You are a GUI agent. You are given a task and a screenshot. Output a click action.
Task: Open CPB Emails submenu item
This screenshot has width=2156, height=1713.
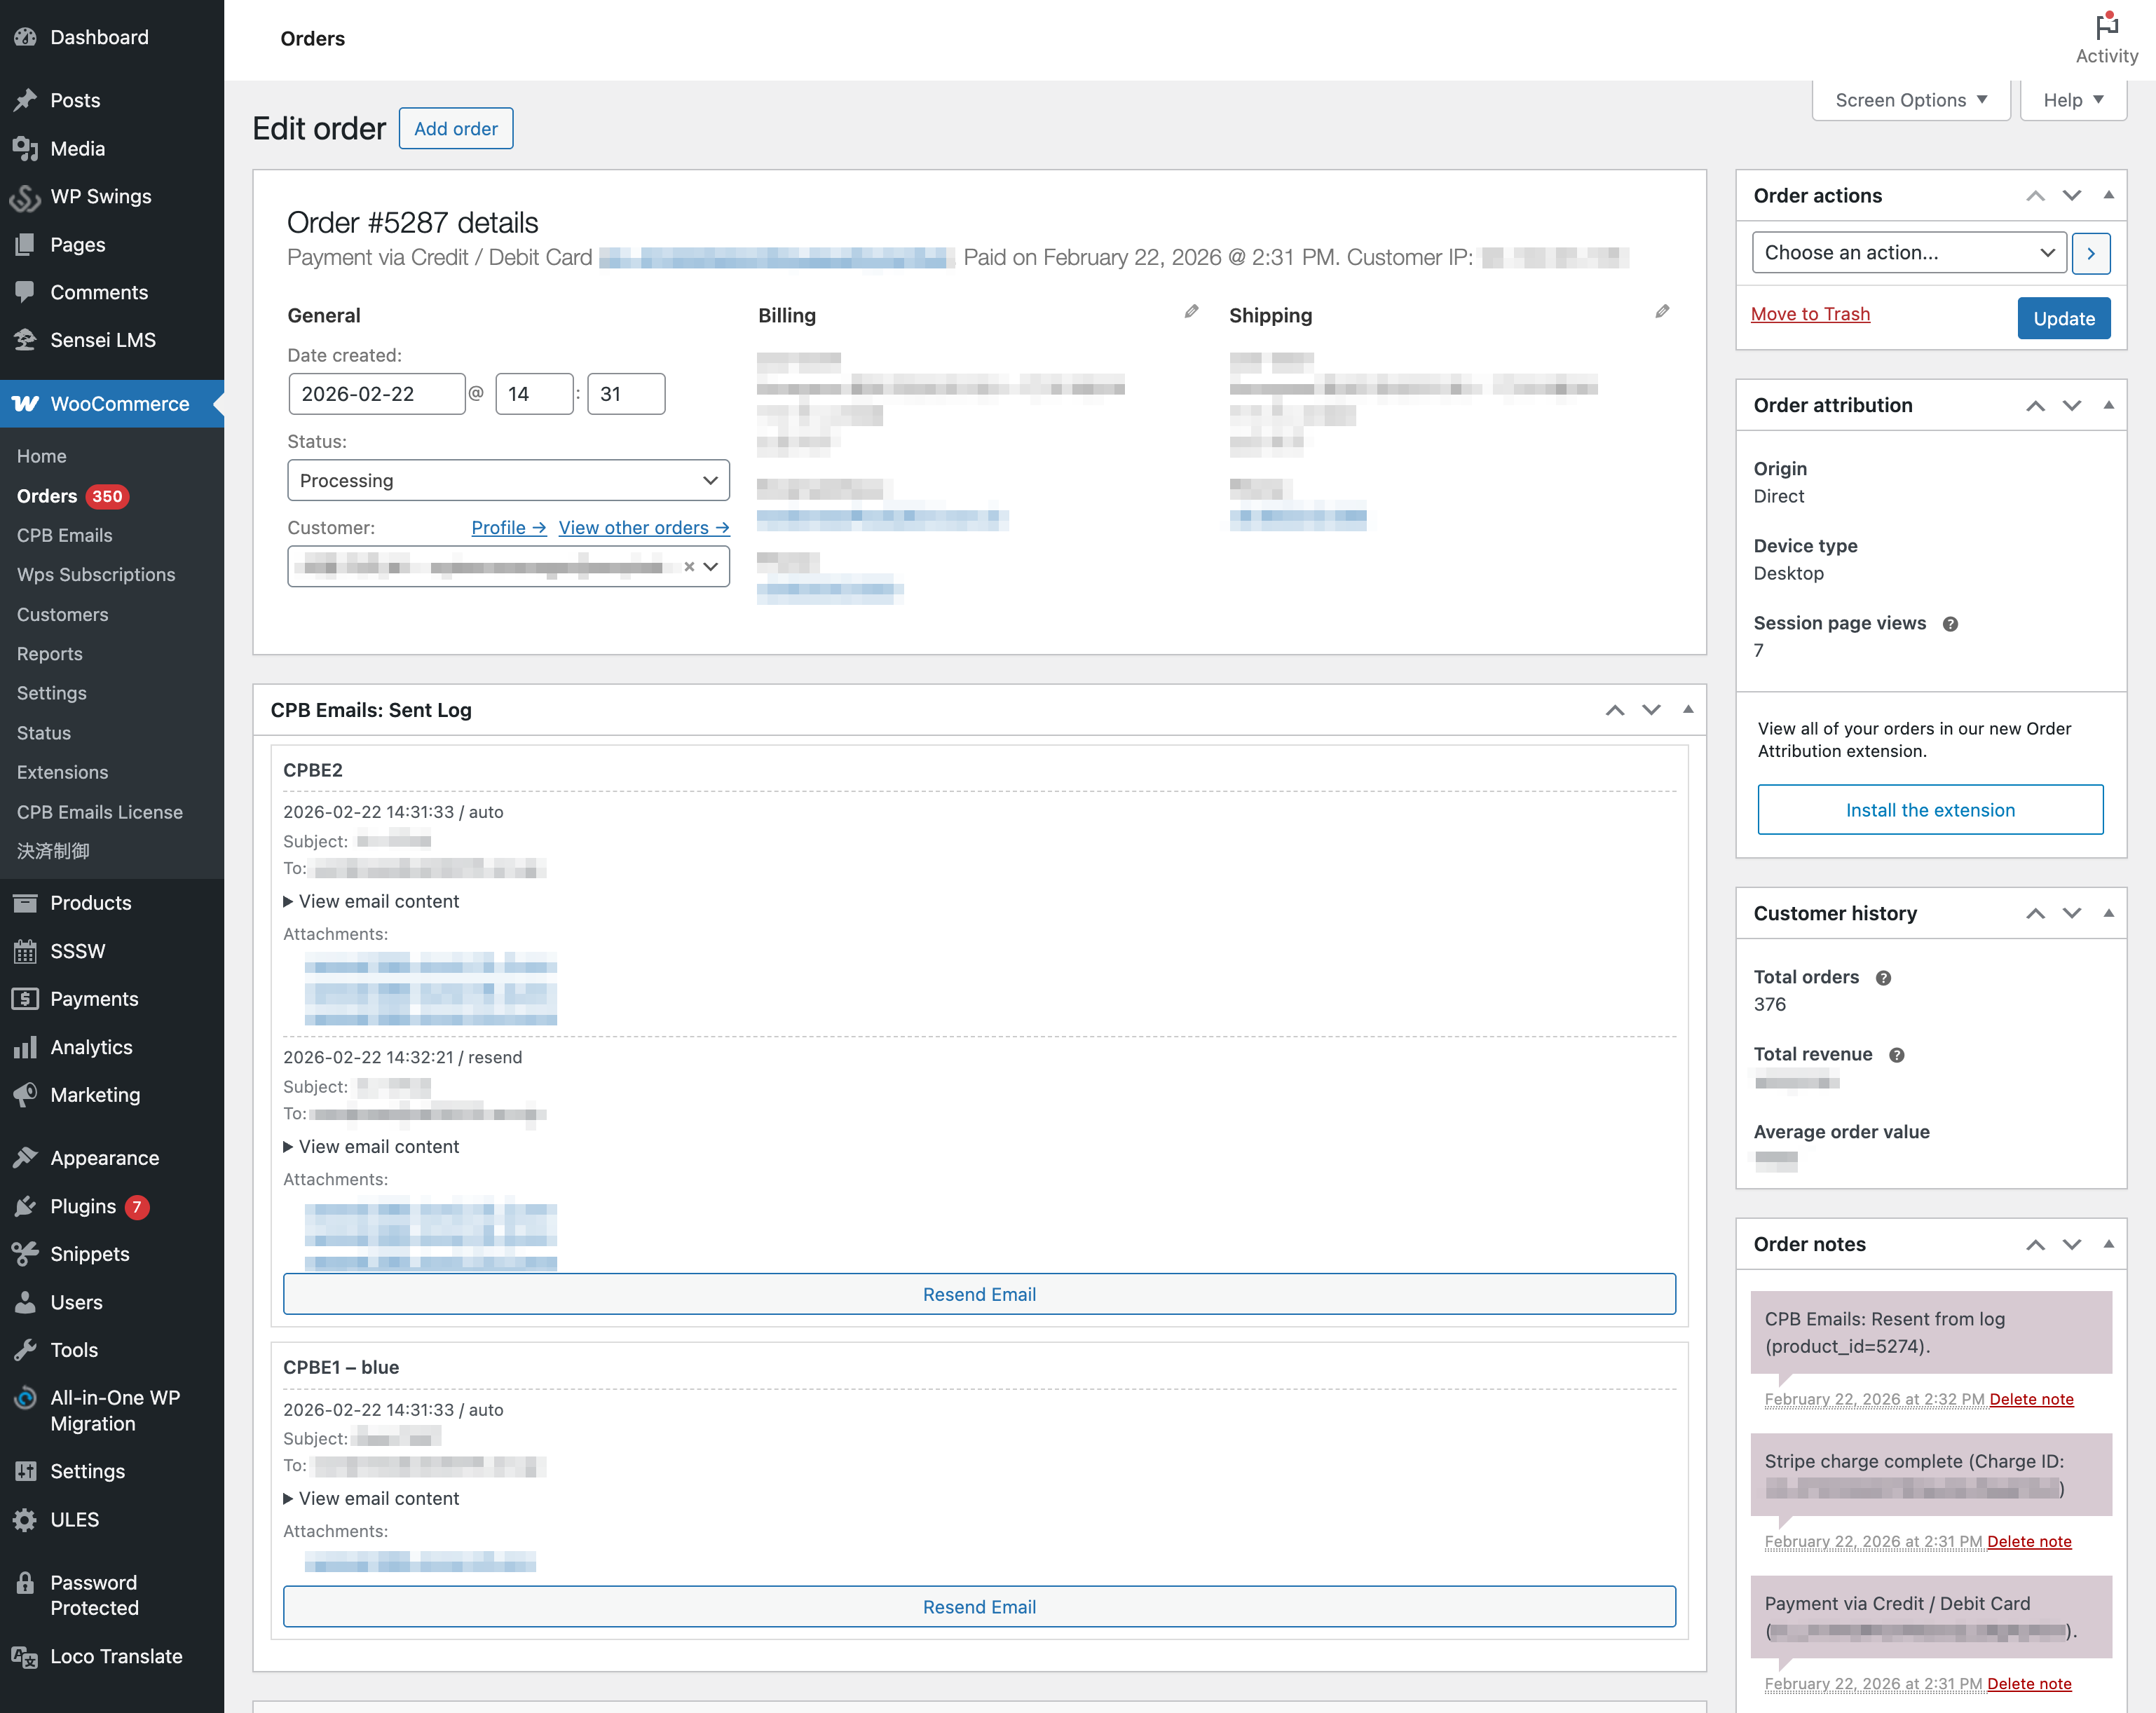[64, 535]
